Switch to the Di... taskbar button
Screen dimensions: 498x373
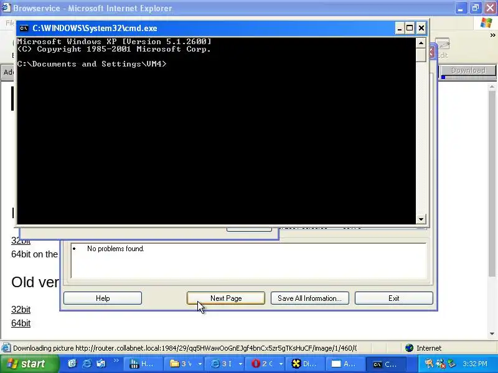click(304, 364)
